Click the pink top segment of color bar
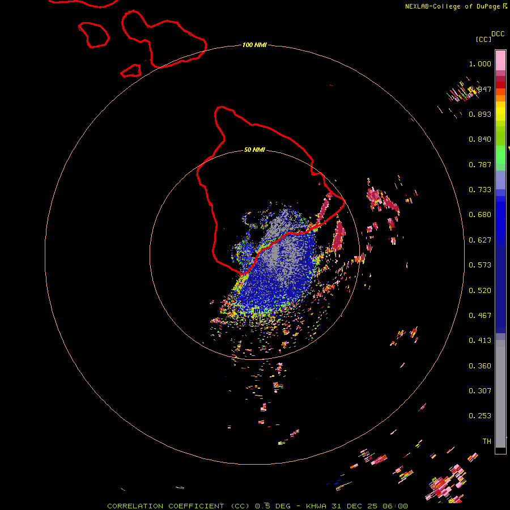The height and width of the screenshot is (510, 510). [500, 60]
